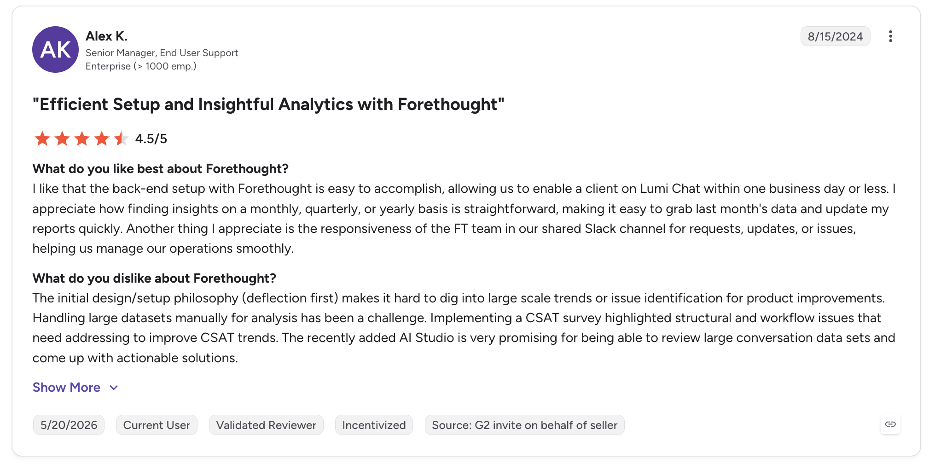This screenshot has width=929, height=464.
Task: Click the Show More chevron arrow
Action: coord(114,388)
